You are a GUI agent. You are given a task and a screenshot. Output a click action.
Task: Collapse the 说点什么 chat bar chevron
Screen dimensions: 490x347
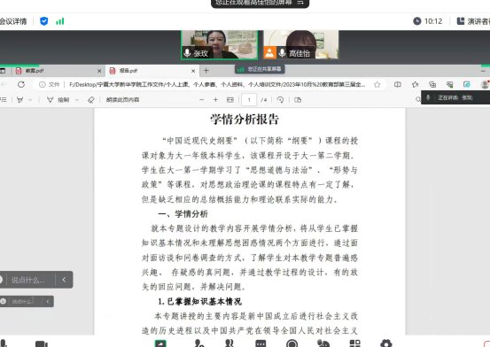[x=64, y=280]
